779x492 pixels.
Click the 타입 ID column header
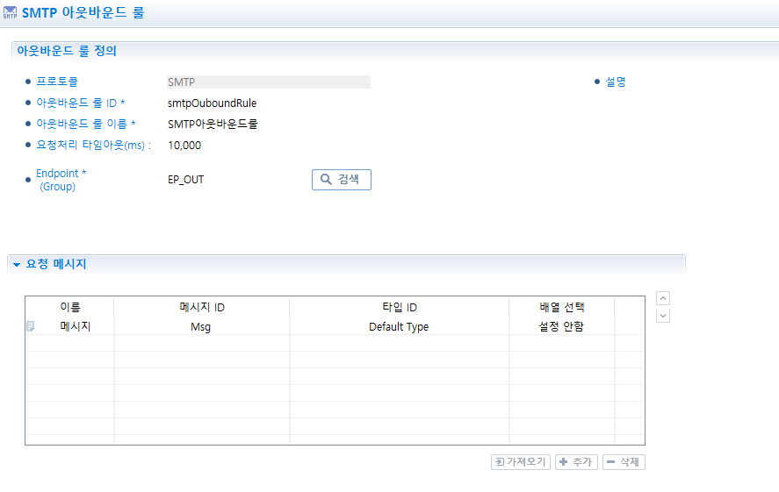coord(399,307)
